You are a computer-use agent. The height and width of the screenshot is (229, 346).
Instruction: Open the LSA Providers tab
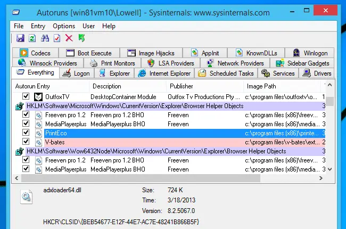170,63
